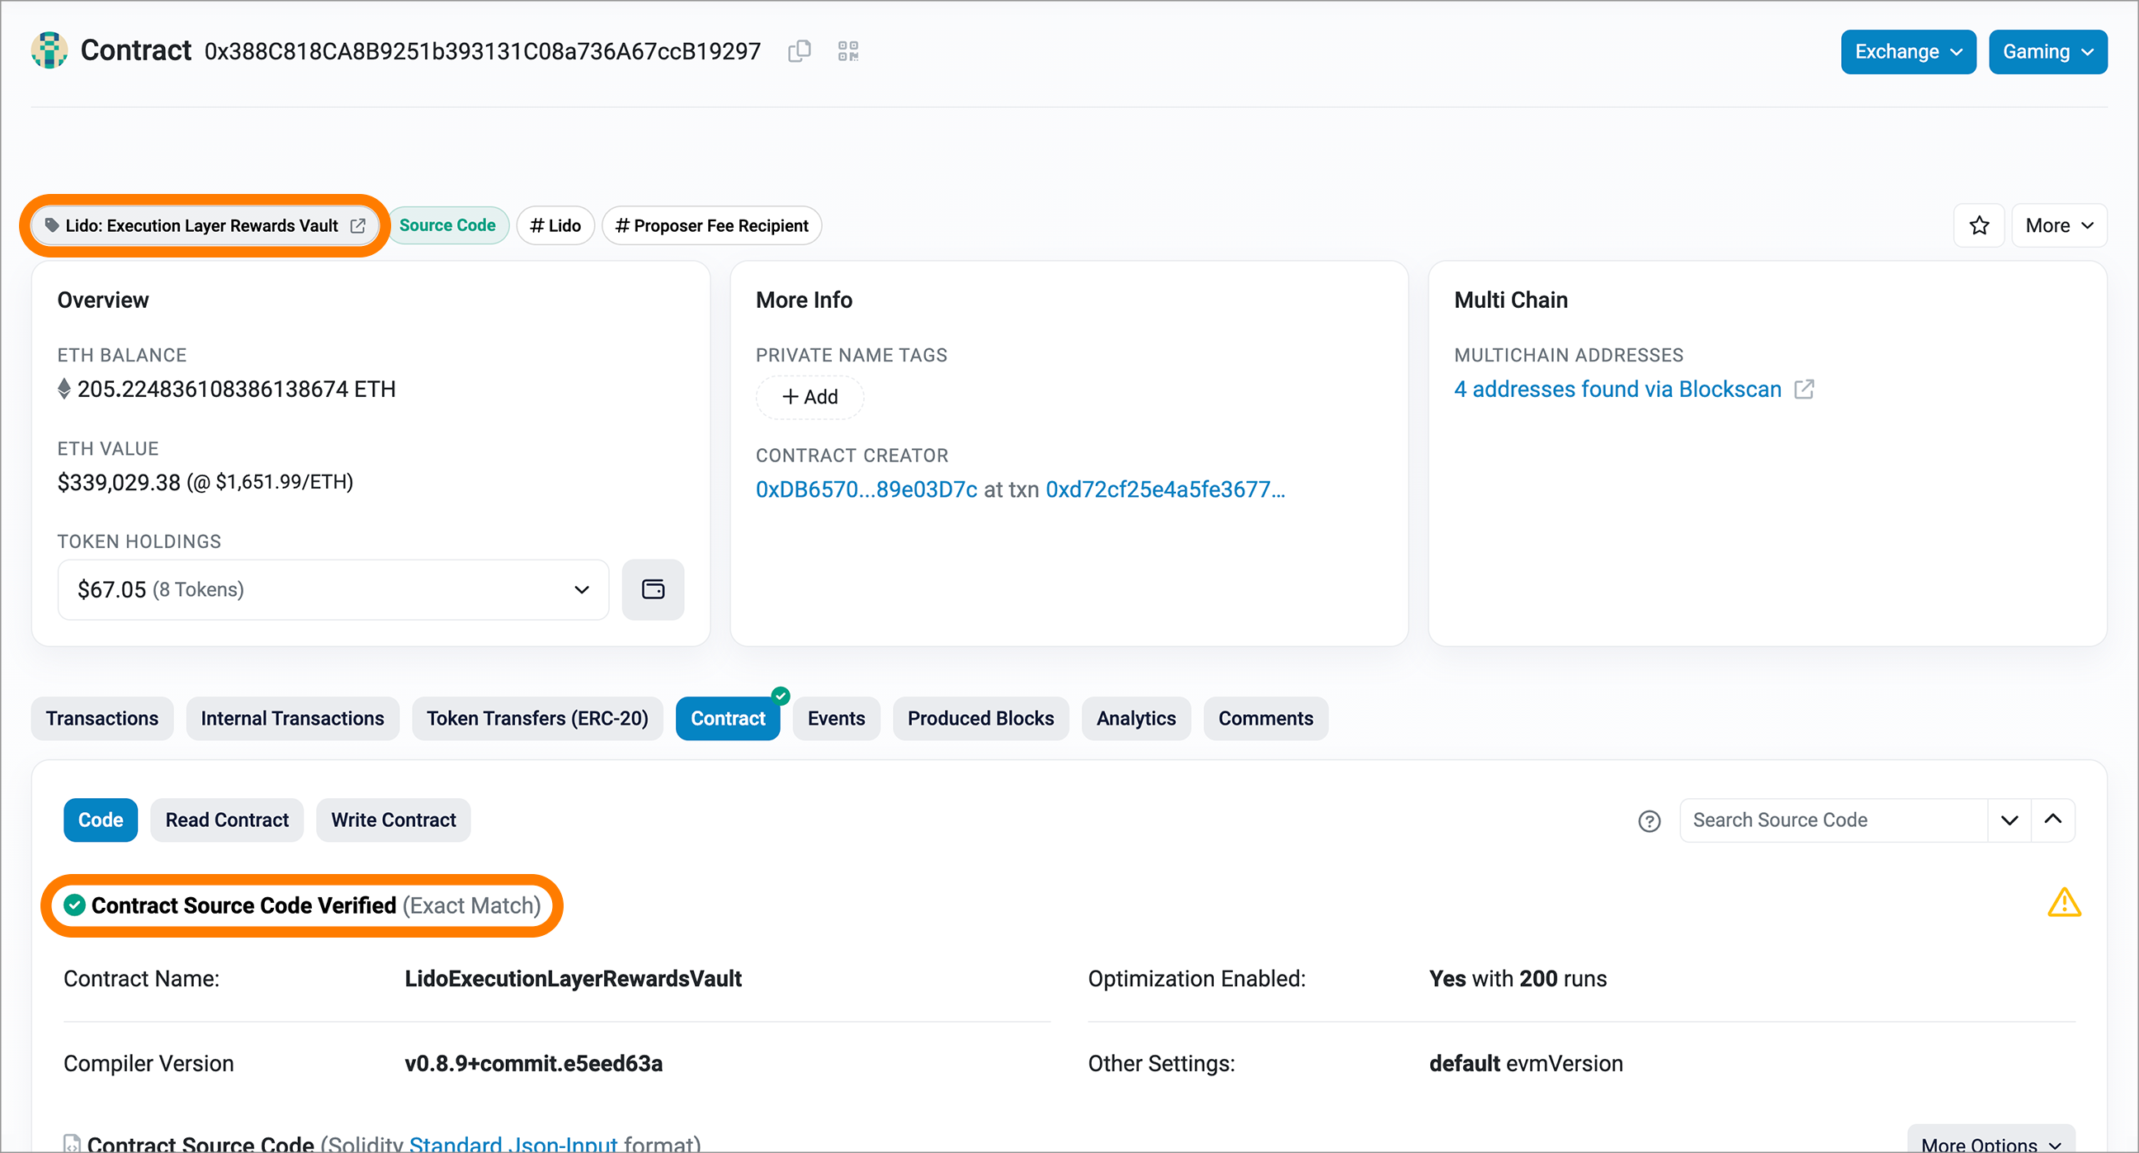Focus the Search Source Code field

(x=1834, y=820)
